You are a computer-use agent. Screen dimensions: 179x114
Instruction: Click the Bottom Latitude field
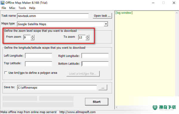point(95,64)
